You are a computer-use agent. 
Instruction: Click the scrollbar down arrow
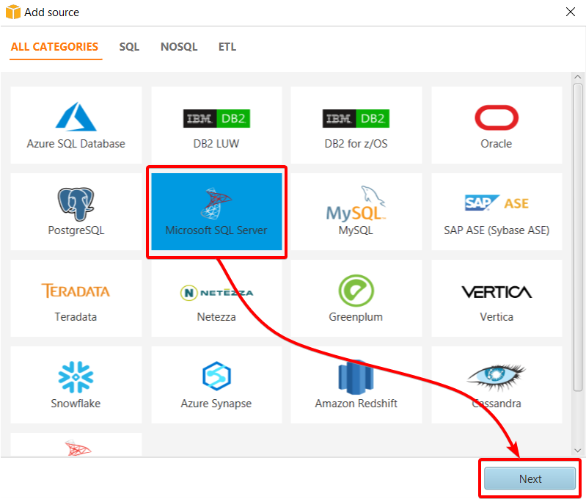coord(577,451)
